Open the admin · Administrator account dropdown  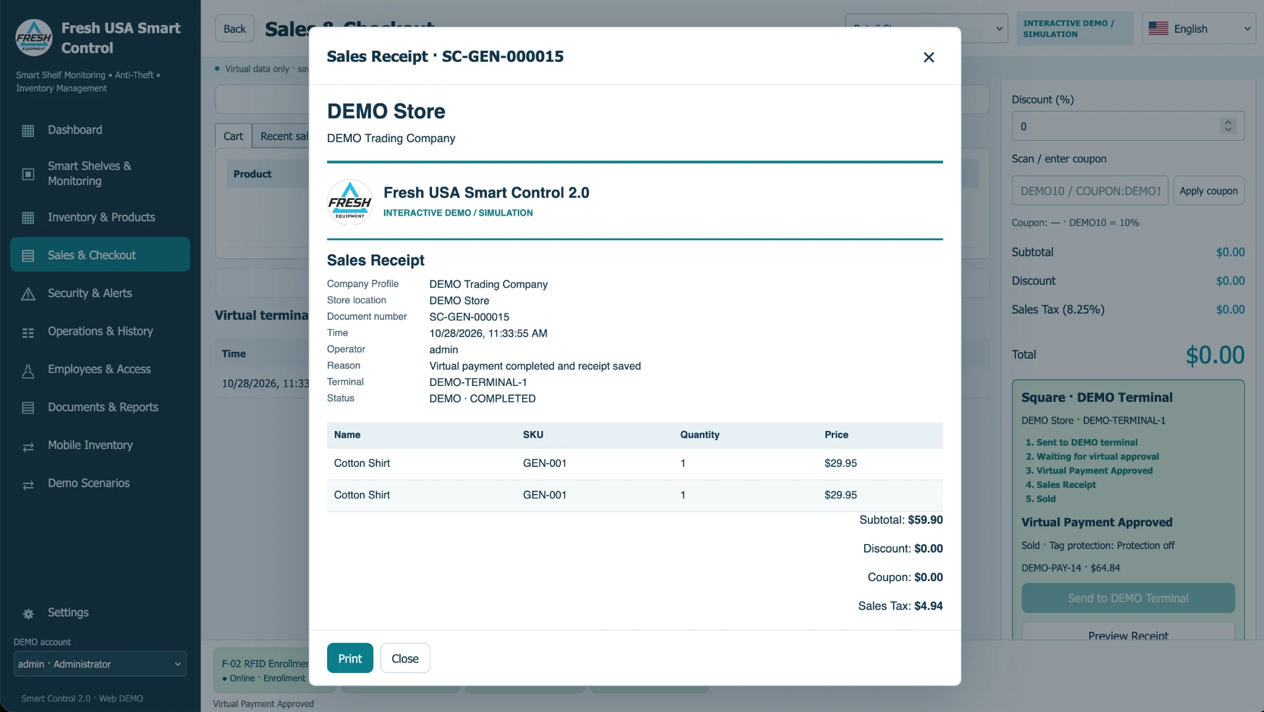pos(100,664)
